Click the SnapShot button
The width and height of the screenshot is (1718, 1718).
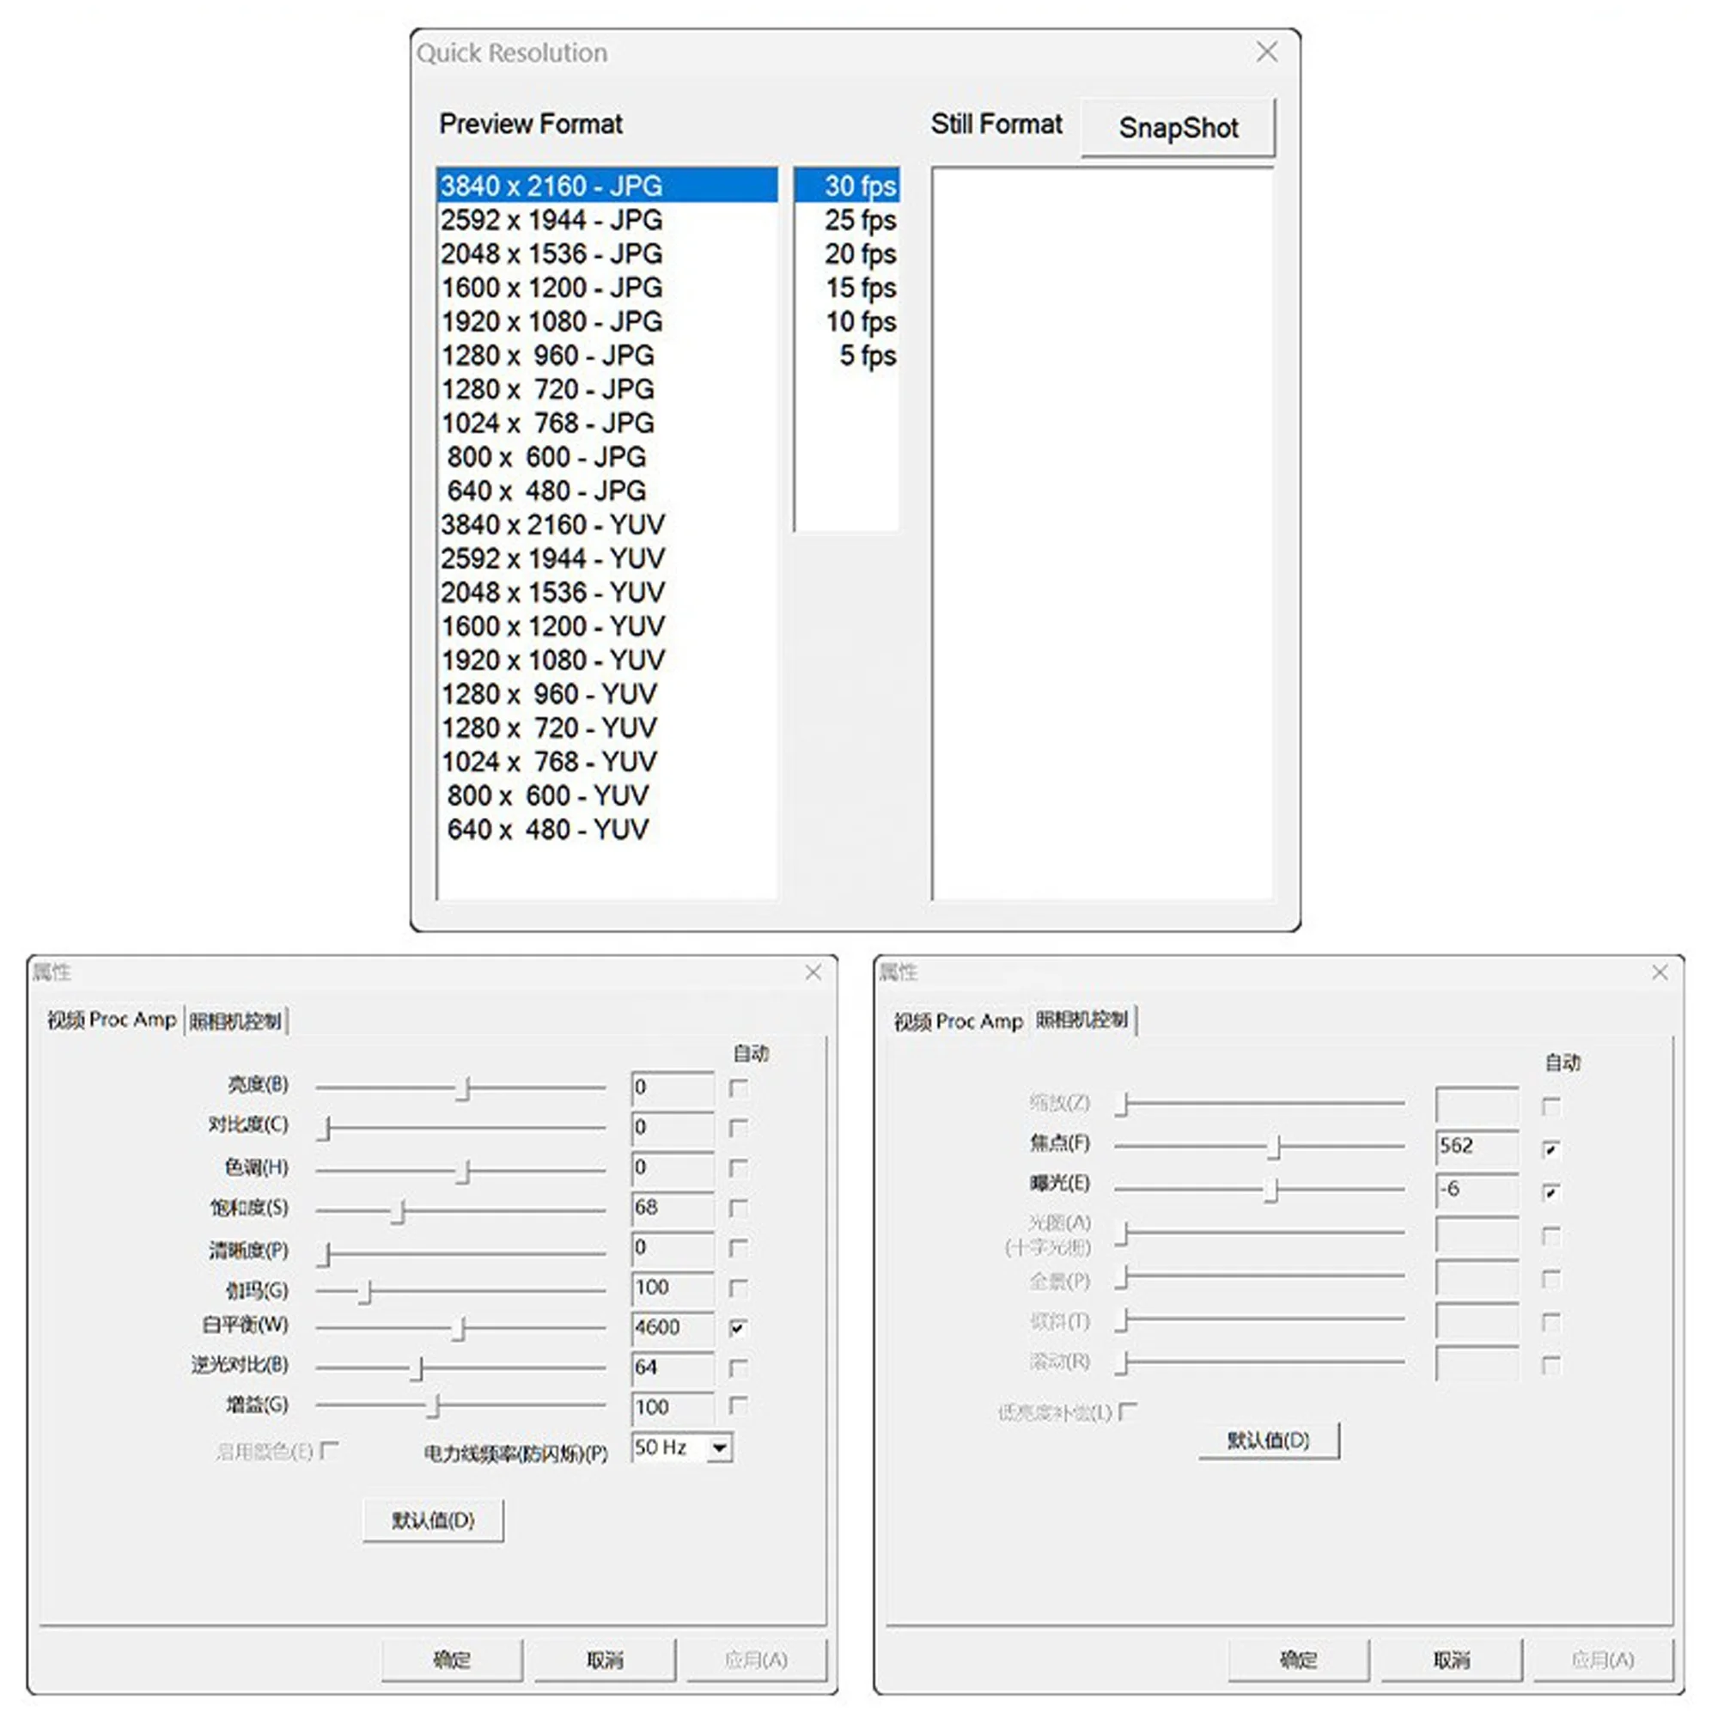click(x=1178, y=128)
